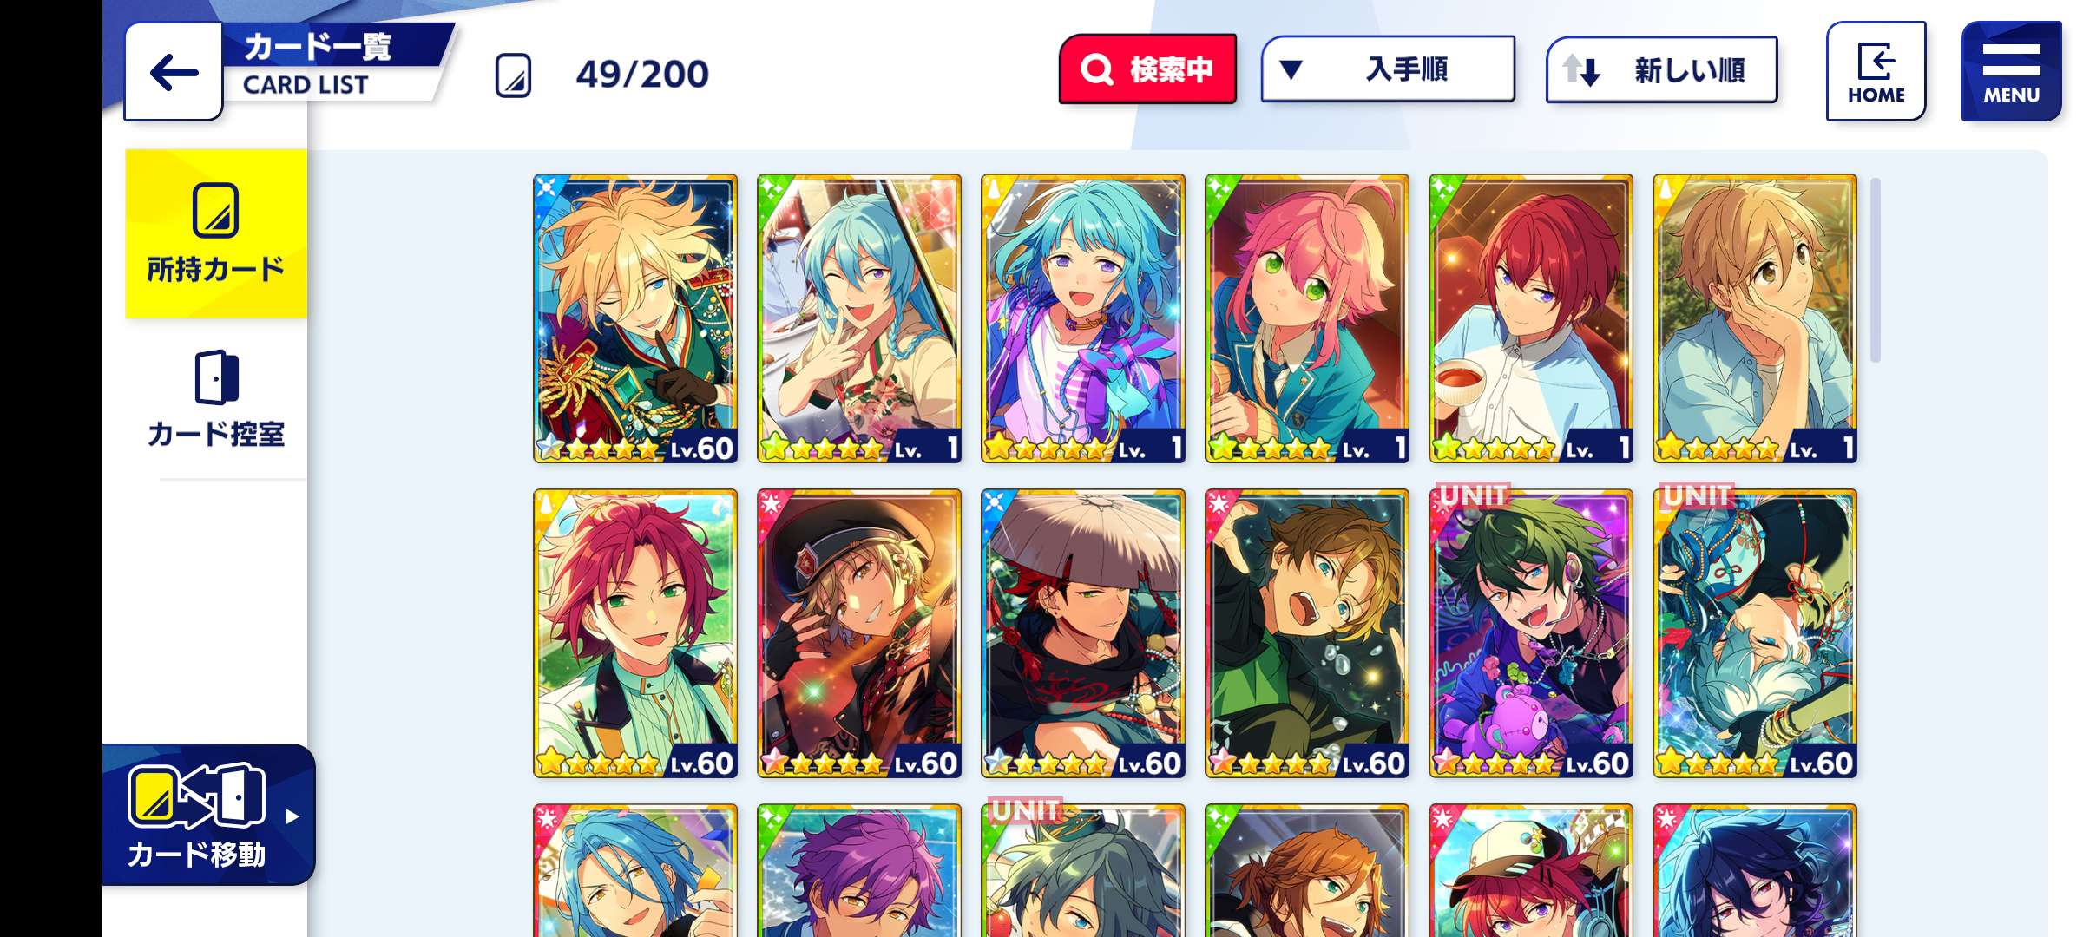Open the カード移動 card transfer button
2083x937 pixels.
(208, 815)
